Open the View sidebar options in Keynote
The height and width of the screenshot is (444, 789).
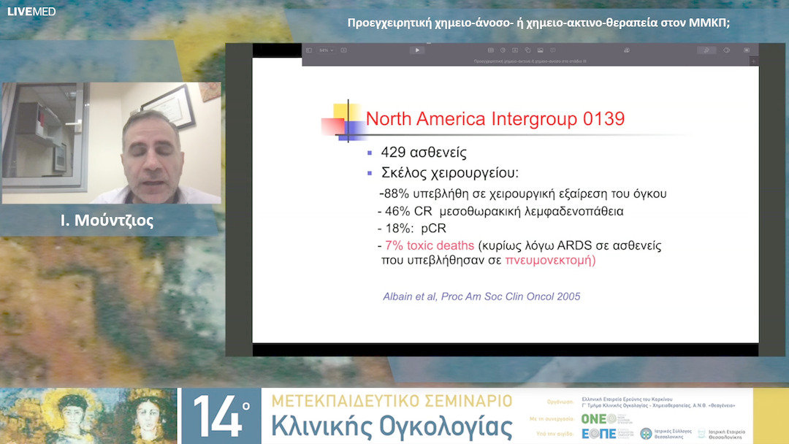309,50
